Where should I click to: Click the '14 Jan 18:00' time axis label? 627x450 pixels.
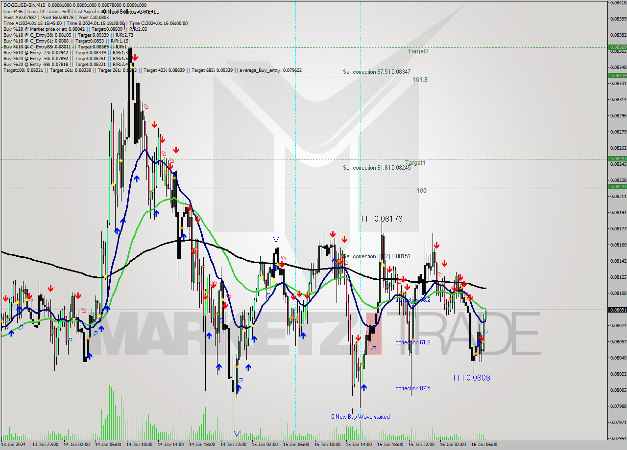tap(202, 445)
